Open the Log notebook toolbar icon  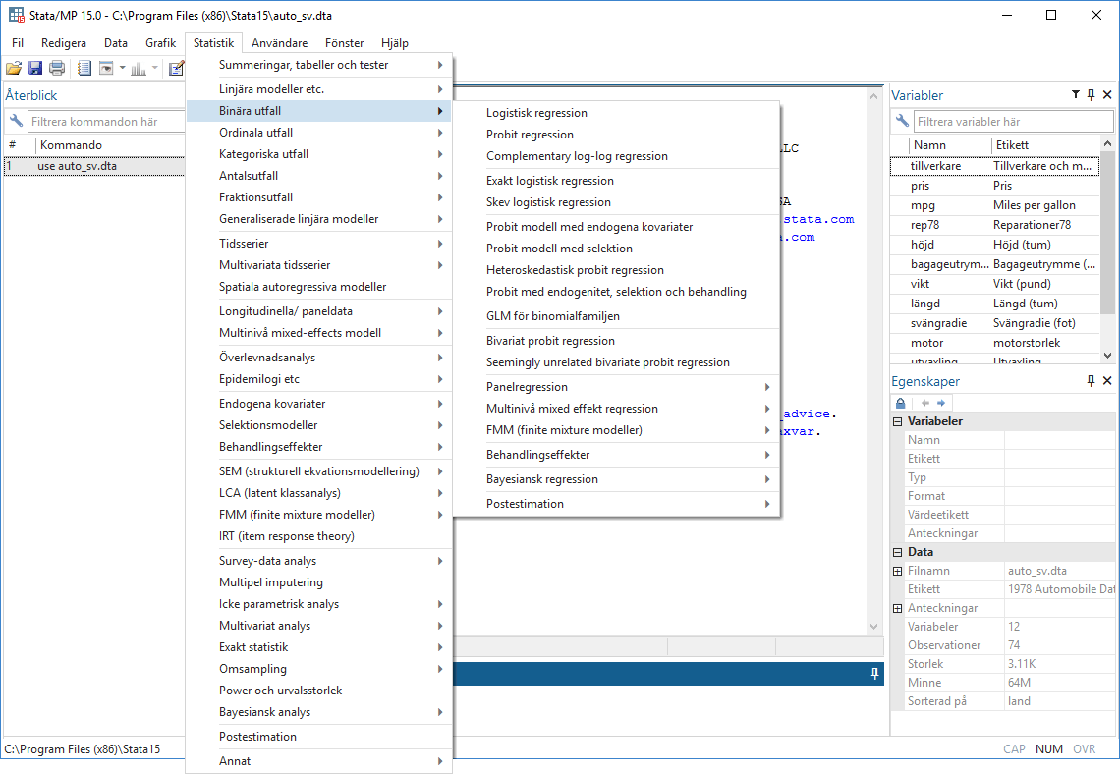point(84,69)
